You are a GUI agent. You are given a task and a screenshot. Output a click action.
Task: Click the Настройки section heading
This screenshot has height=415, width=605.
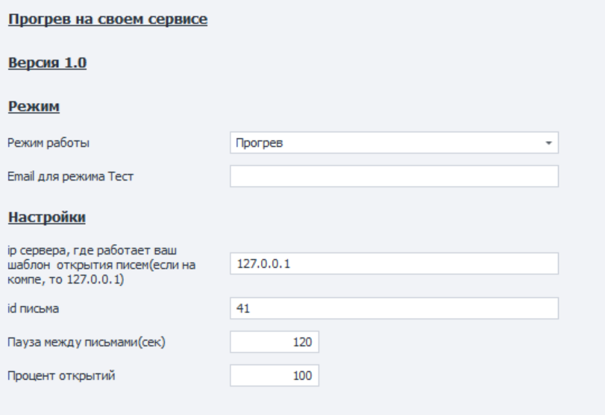click(x=47, y=218)
